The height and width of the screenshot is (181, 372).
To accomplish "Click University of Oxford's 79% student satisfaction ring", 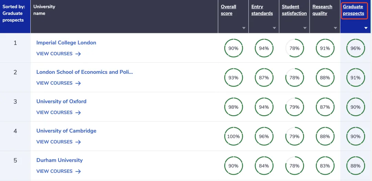I will (294, 107).
